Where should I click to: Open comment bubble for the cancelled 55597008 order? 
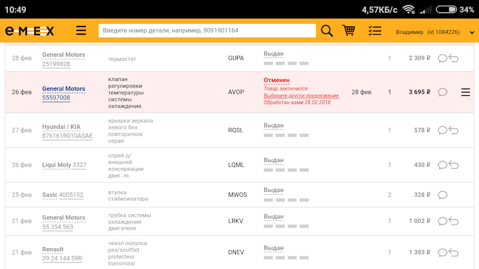coord(443,92)
